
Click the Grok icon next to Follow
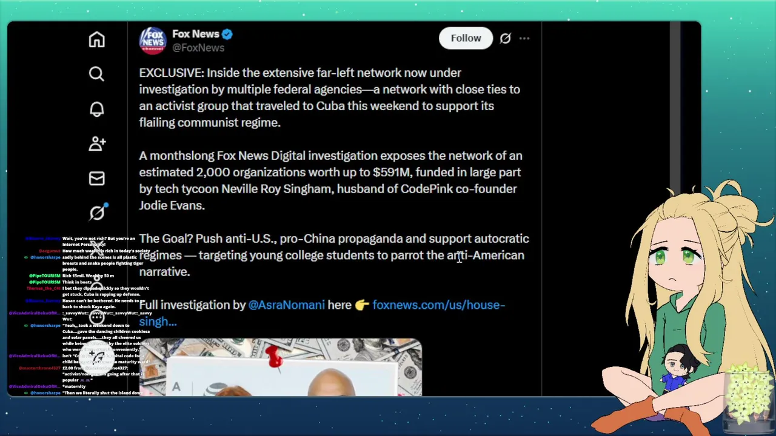pyautogui.click(x=505, y=38)
